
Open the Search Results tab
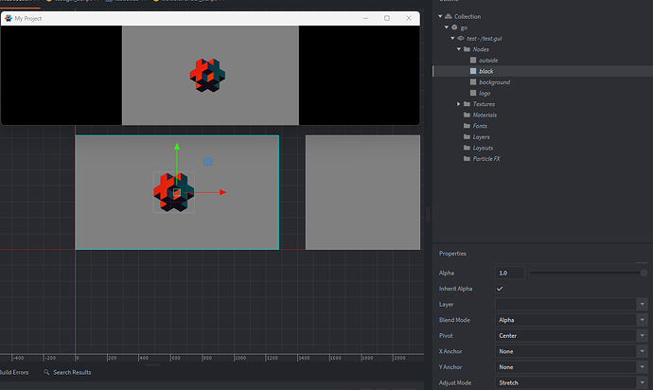[71, 373]
